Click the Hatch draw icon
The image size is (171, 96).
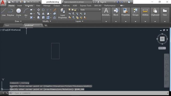point(31,17)
